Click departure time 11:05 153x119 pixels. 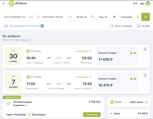(x=31, y=84)
